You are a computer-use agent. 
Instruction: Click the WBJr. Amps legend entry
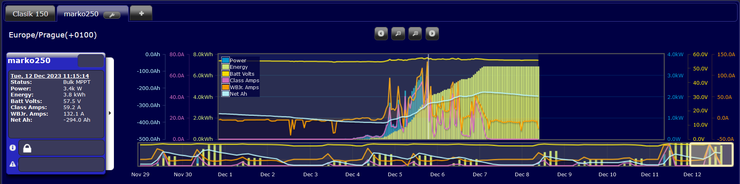point(241,87)
